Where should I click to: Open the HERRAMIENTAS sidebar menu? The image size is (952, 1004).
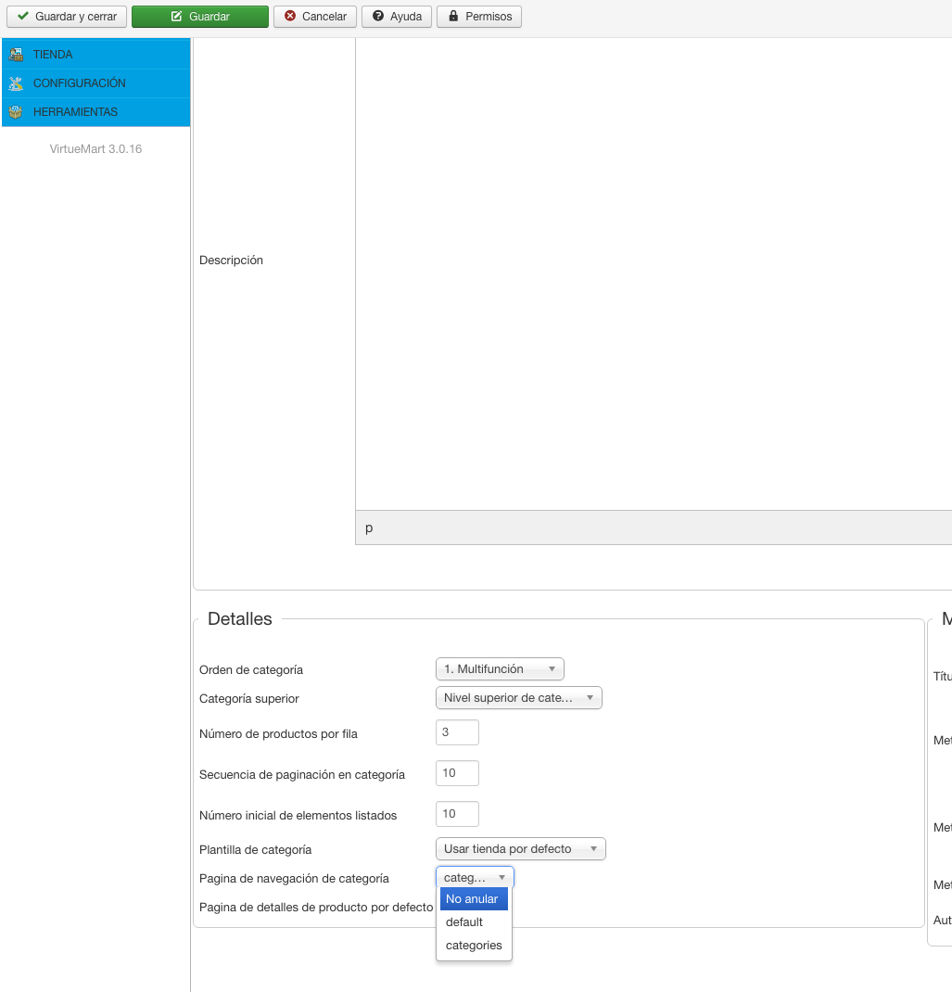[x=96, y=112]
